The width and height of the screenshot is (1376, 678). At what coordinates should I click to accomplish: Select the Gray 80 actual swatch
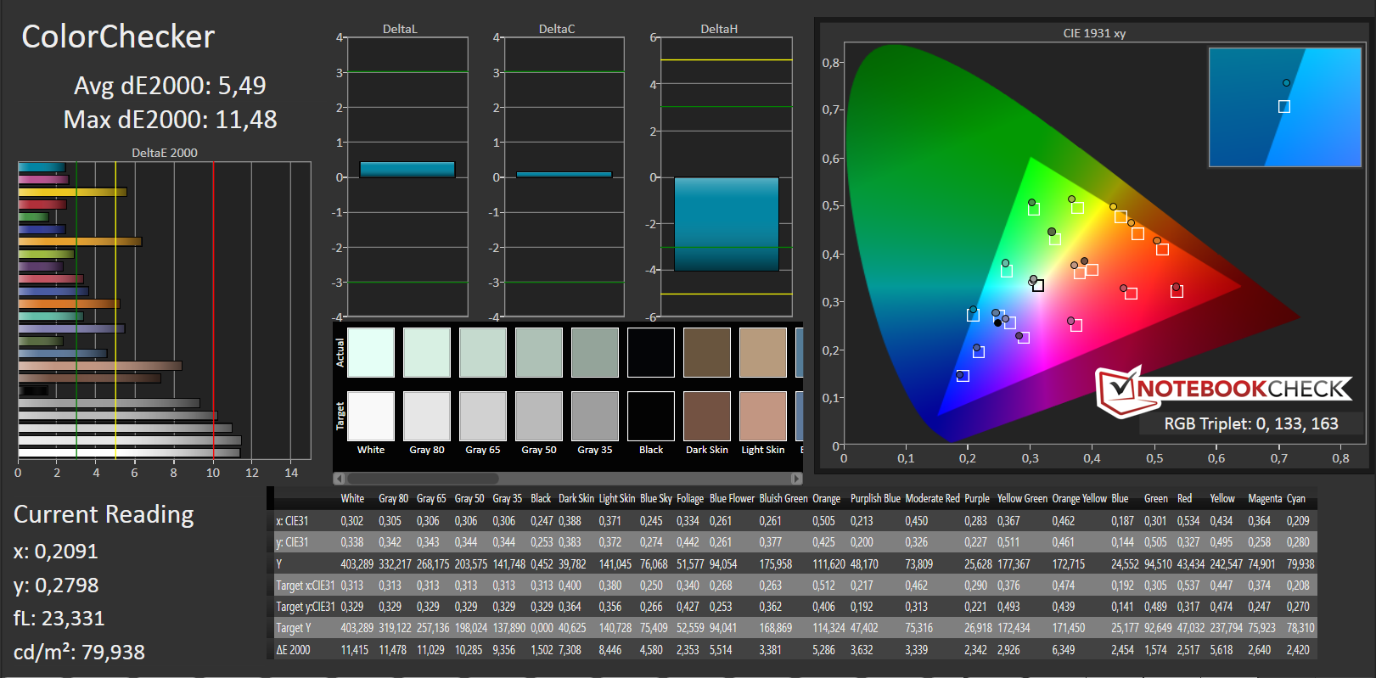pos(427,352)
